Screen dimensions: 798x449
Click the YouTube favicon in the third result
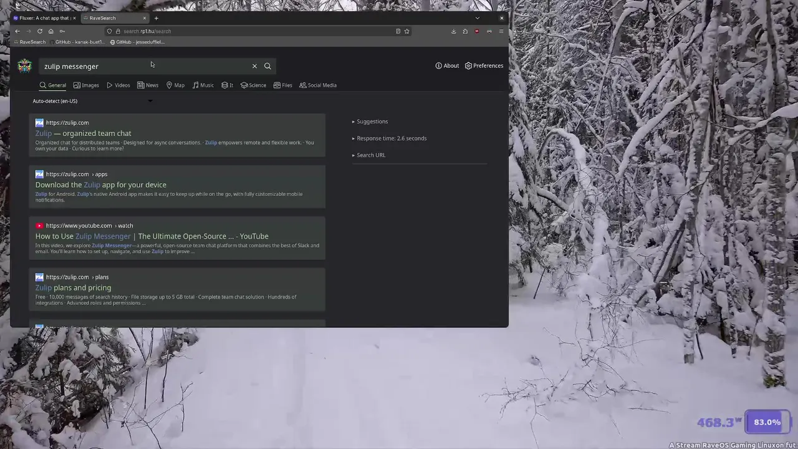(x=39, y=226)
